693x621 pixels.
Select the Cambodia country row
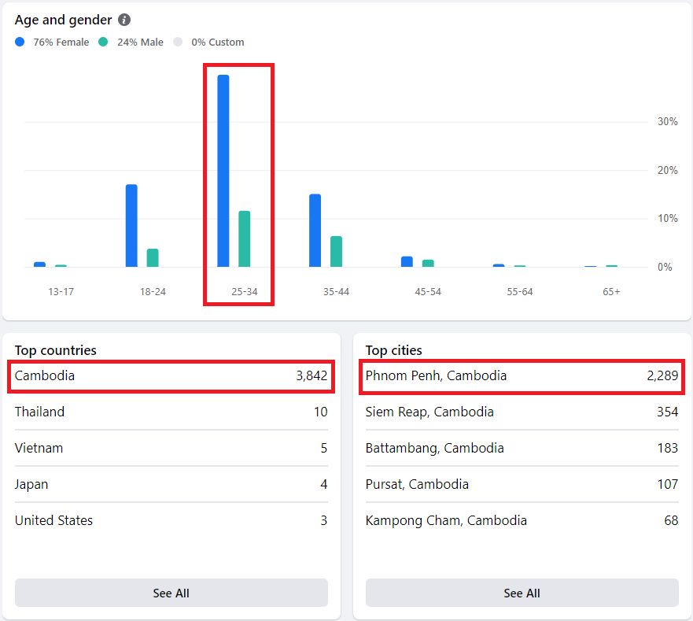[x=171, y=376]
